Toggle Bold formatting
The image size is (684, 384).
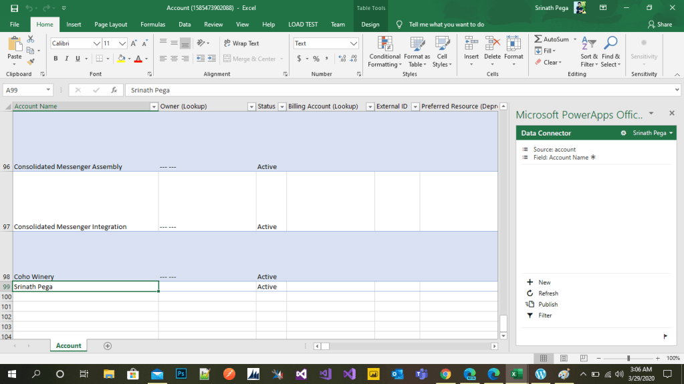pyautogui.click(x=55, y=59)
